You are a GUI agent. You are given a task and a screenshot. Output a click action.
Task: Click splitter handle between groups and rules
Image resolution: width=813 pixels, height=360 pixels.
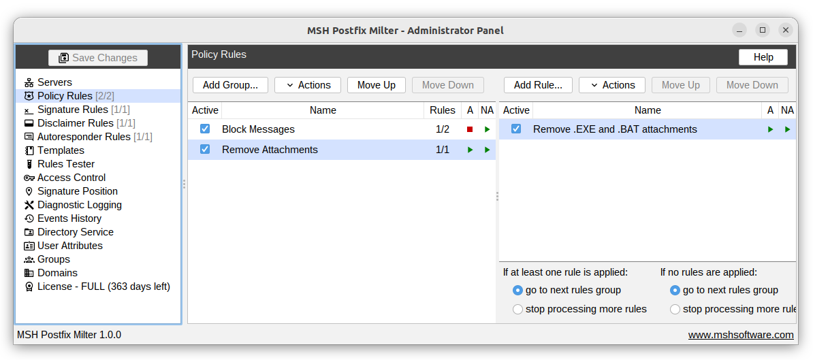click(497, 196)
